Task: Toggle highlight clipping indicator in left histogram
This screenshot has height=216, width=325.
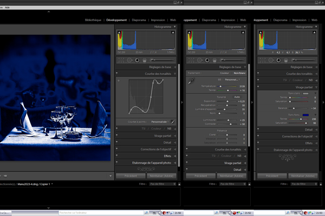Action: (x=173, y=32)
